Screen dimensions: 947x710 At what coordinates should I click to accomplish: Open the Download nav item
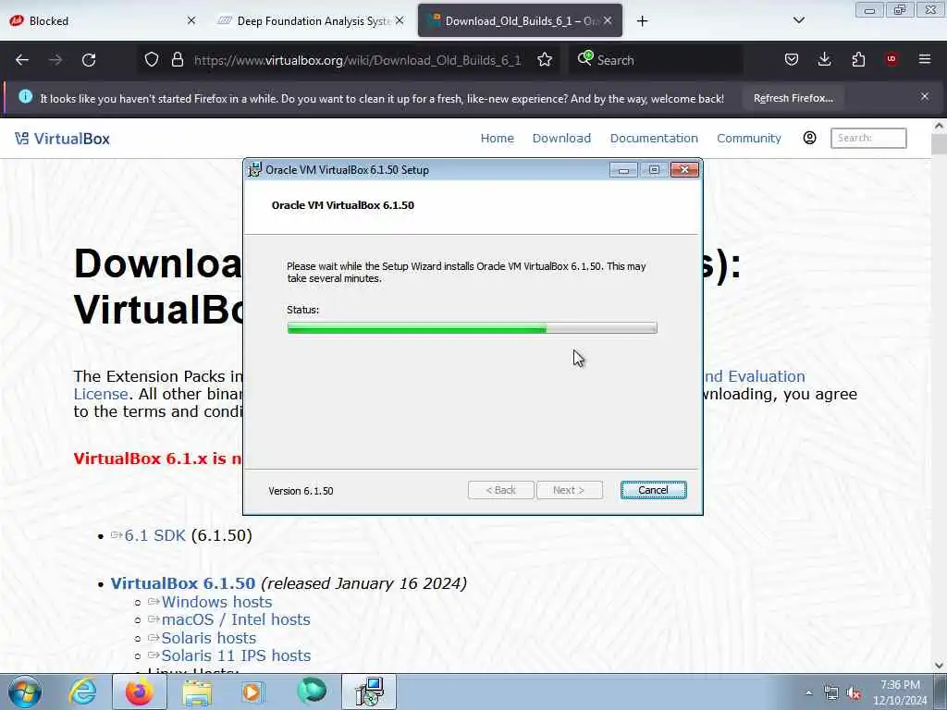coord(561,139)
